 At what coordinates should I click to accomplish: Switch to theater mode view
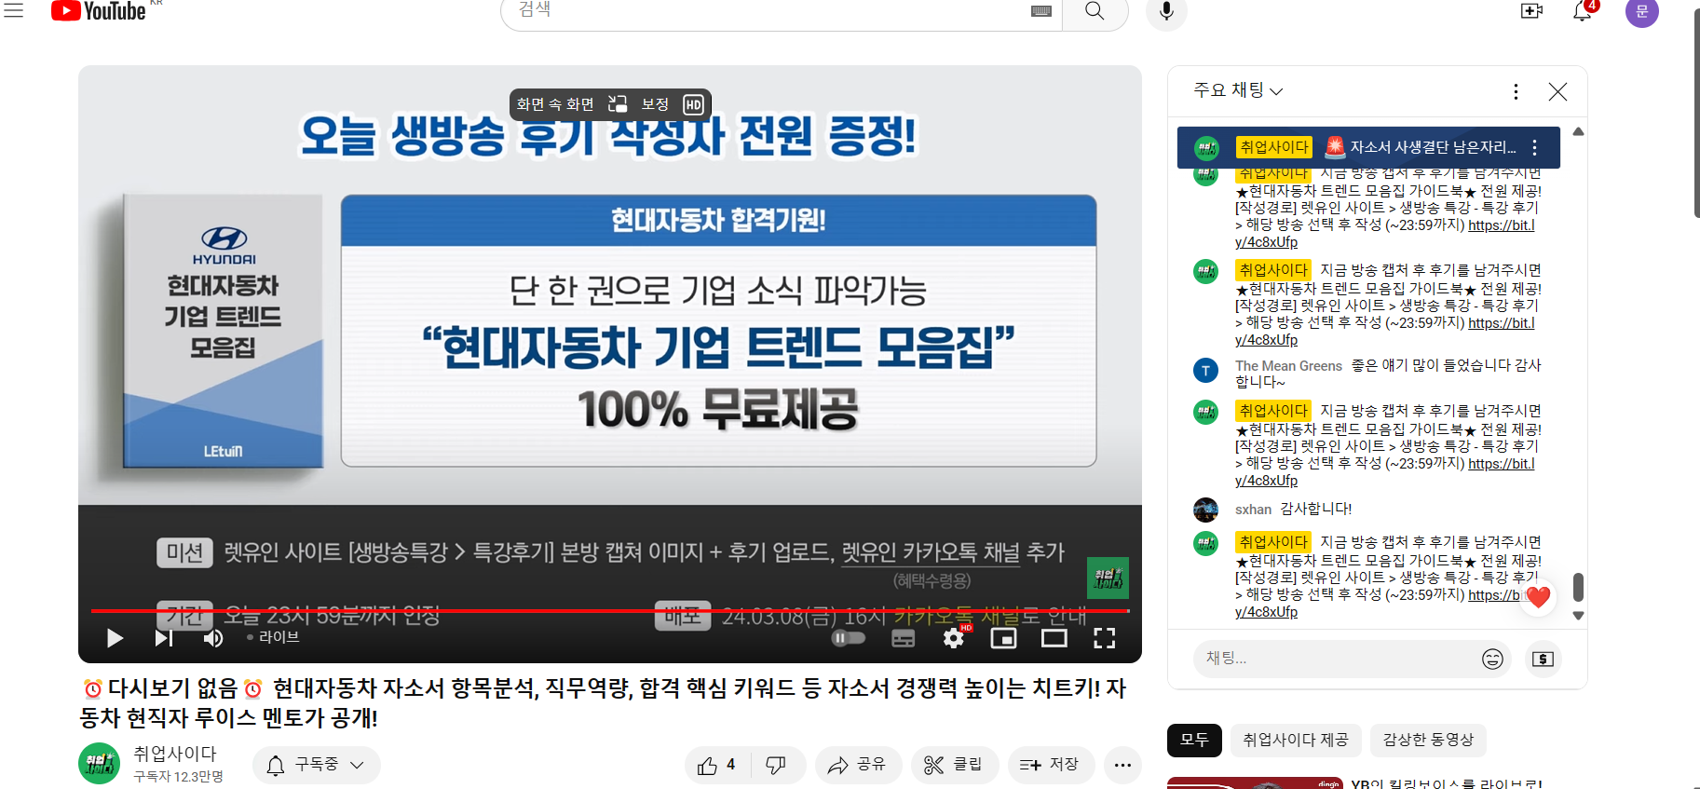click(x=1054, y=638)
